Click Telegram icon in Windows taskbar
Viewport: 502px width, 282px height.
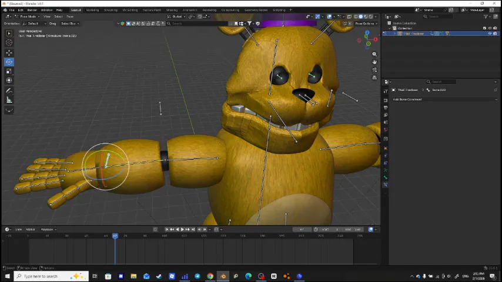pyautogui.click(x=198, y=276)
